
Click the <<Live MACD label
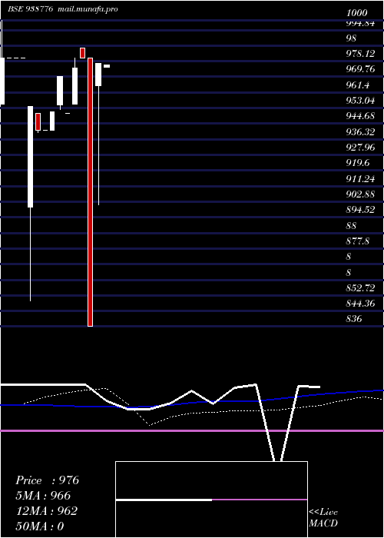tap(323, 517)
